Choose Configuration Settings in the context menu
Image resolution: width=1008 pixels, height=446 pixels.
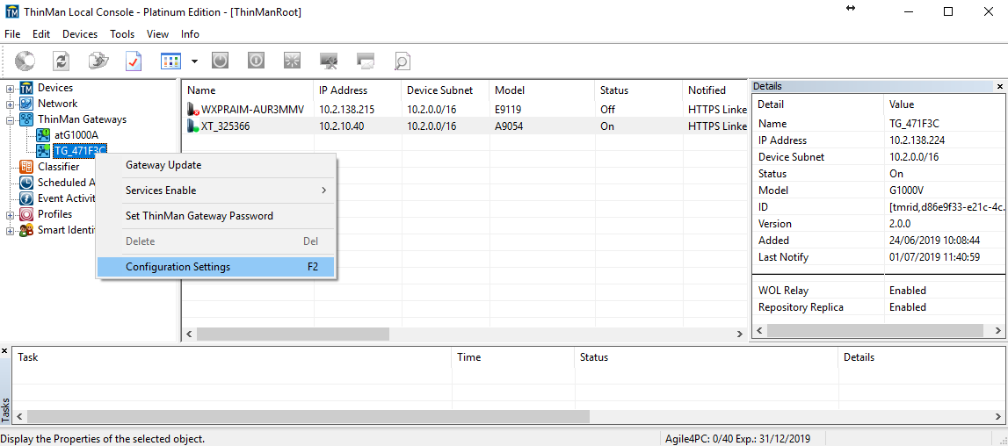click(216, 267)
